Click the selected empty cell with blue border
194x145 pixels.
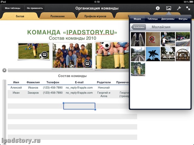[79, 106]
